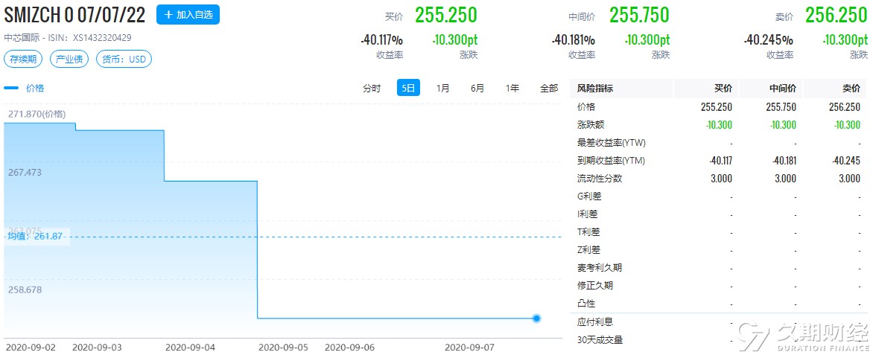This screenshot has width=873, height=355.
Task: Click the 风险指标 table header
Action: pos(595,89)
